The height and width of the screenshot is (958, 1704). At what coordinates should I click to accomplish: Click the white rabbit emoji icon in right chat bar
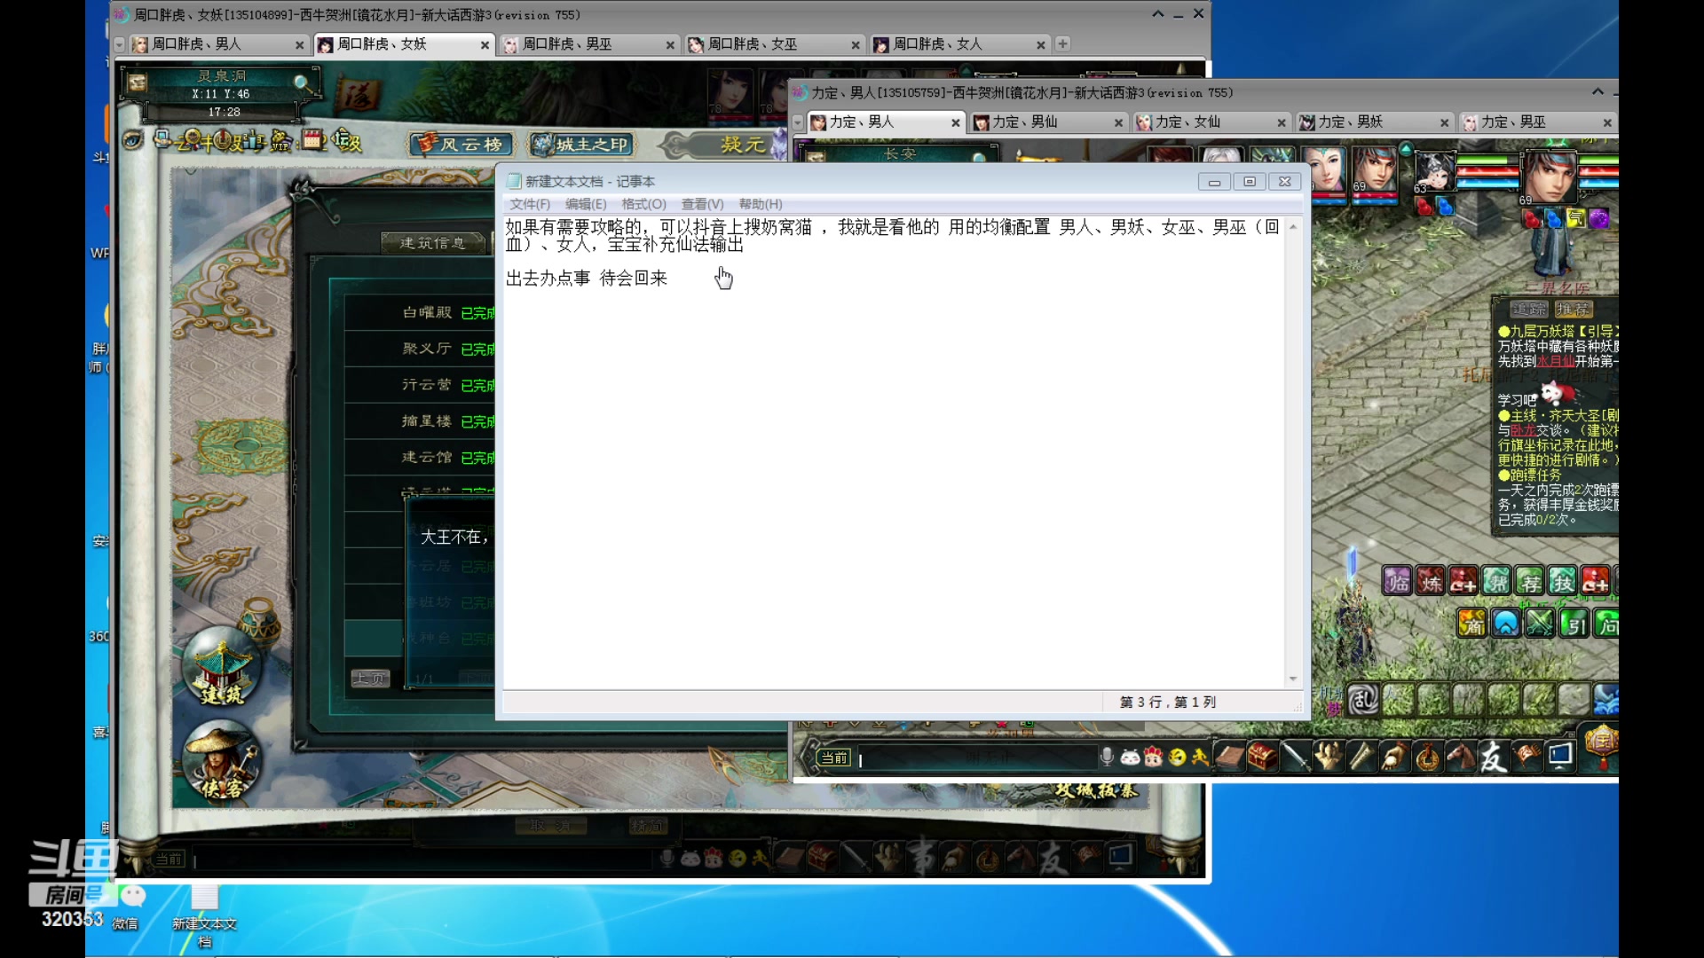1130,758
